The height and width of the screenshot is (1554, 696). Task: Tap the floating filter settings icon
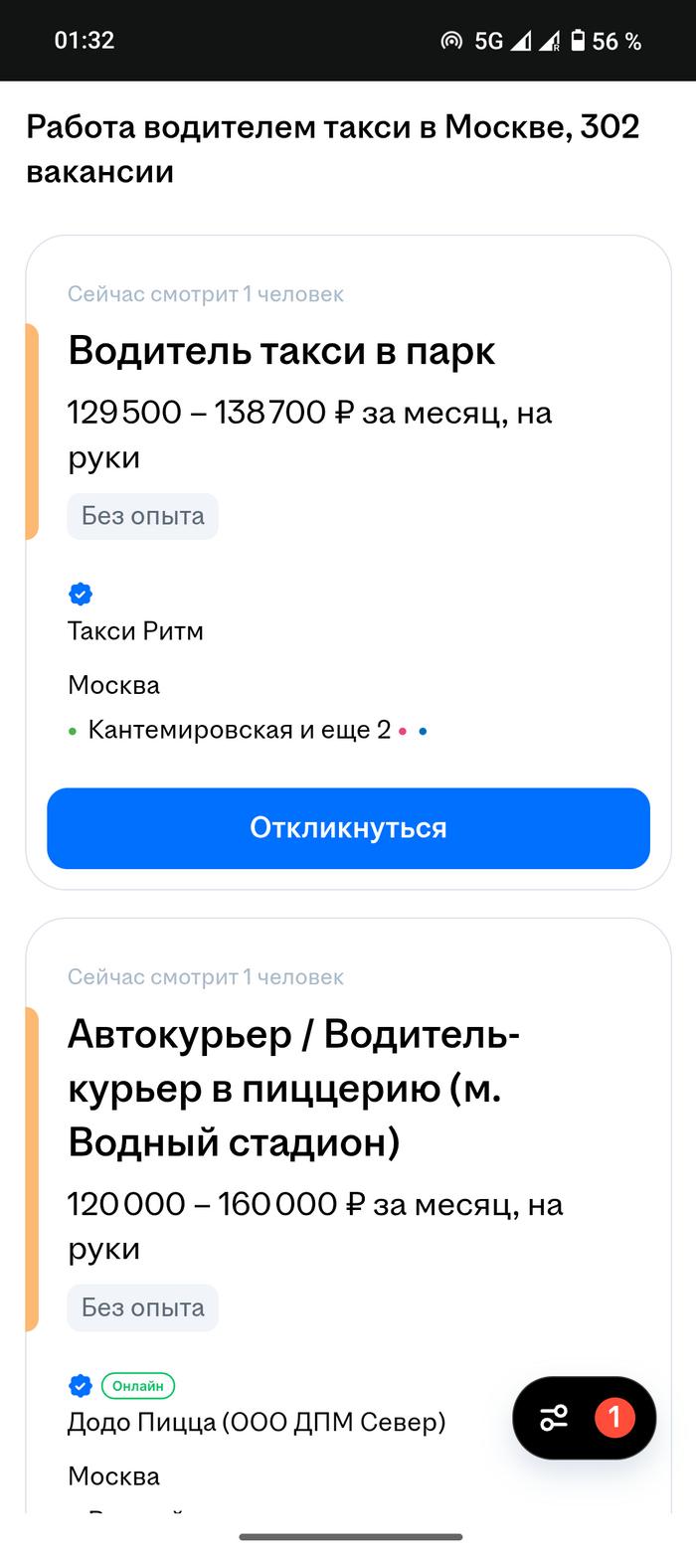coord(554,1417)
